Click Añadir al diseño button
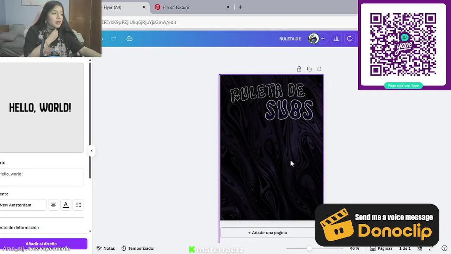The image size is (451, 254). 43,243
